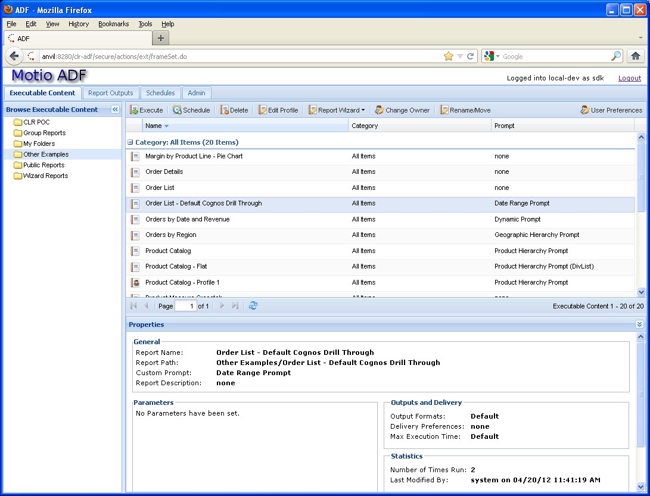Click the Google search box
This screenshot has height=496, width=650.
tap(555, 56)
